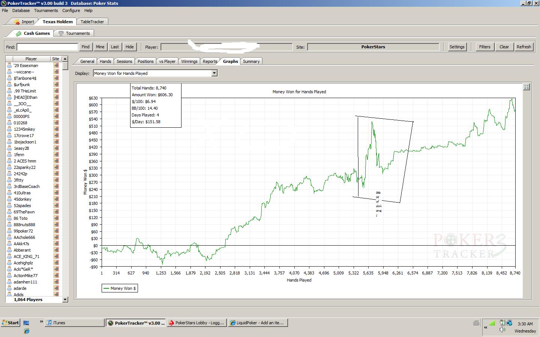Select player ACE_KING_71

26,256
